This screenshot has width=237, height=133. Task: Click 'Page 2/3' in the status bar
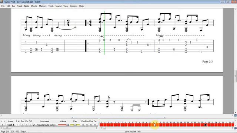coord(5,132)
